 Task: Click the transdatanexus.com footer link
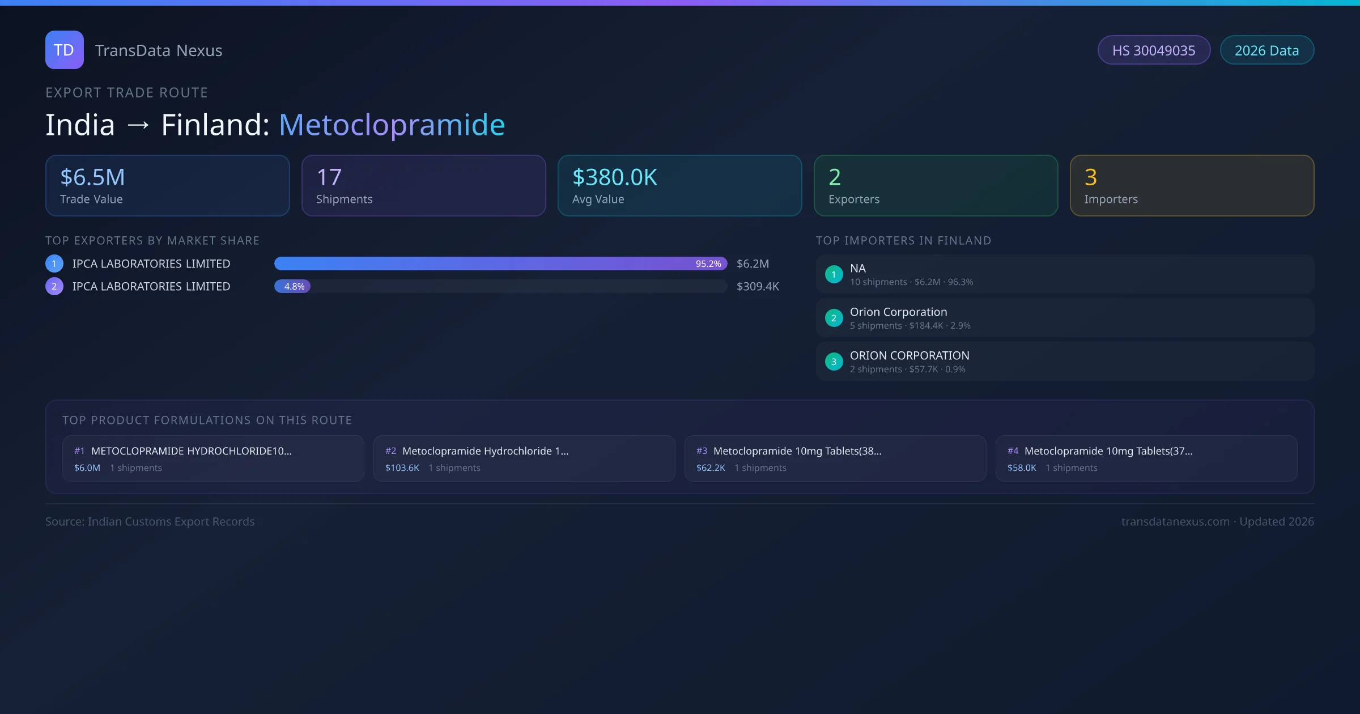click(x=1175, y=521)
